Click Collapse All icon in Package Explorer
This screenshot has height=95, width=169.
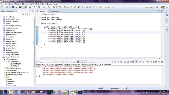(23, 14)
